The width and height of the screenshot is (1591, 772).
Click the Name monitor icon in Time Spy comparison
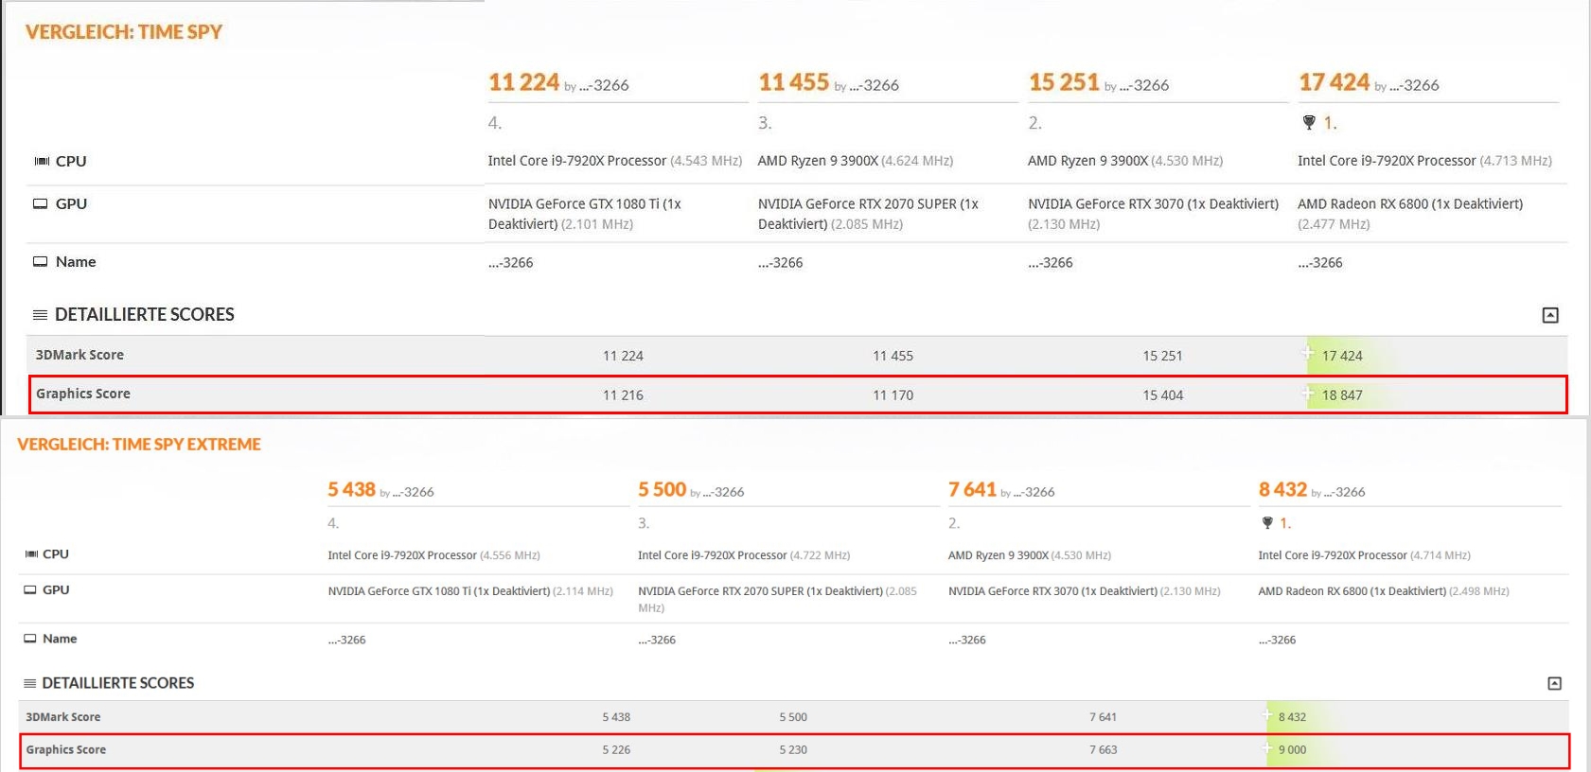41,262
